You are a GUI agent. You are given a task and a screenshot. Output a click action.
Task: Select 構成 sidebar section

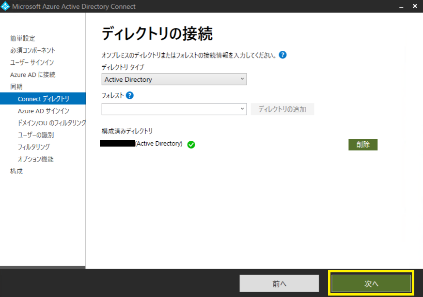(x=16, y=171)
